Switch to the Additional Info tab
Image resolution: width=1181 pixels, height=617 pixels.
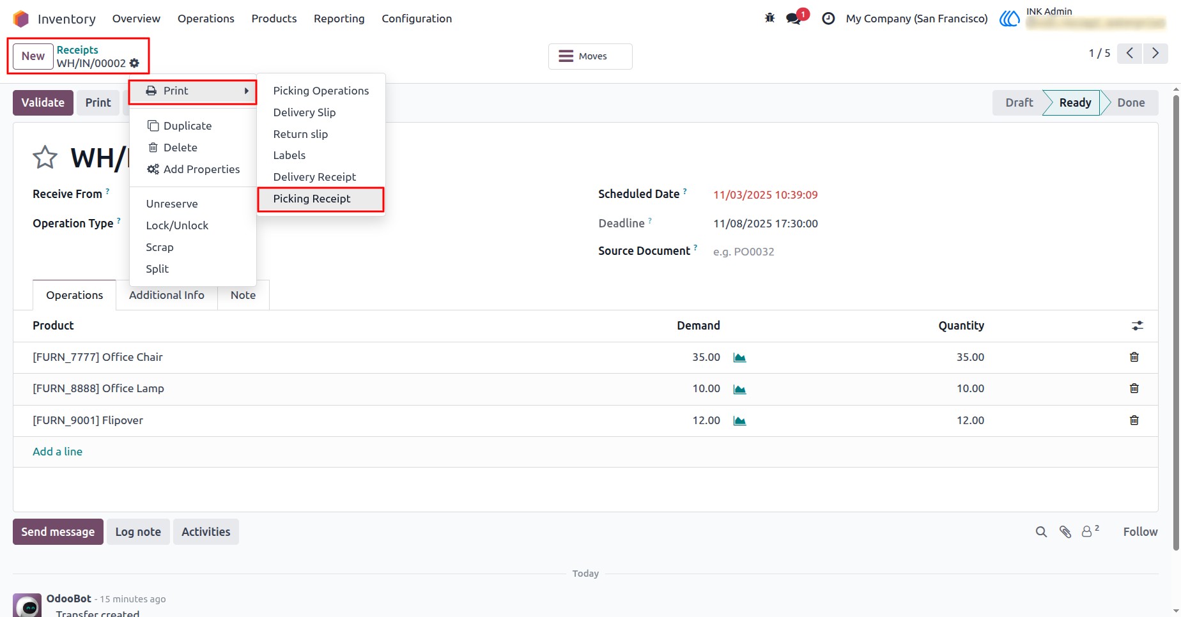point(167,295)
